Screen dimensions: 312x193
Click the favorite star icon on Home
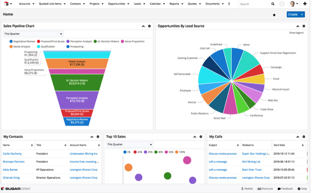274,15
